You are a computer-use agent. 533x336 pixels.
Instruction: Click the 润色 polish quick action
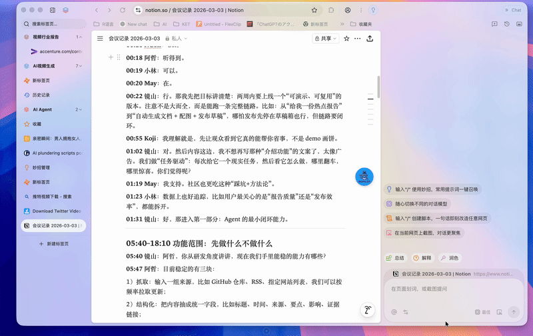pyautogui.click(x=449, y=258)
